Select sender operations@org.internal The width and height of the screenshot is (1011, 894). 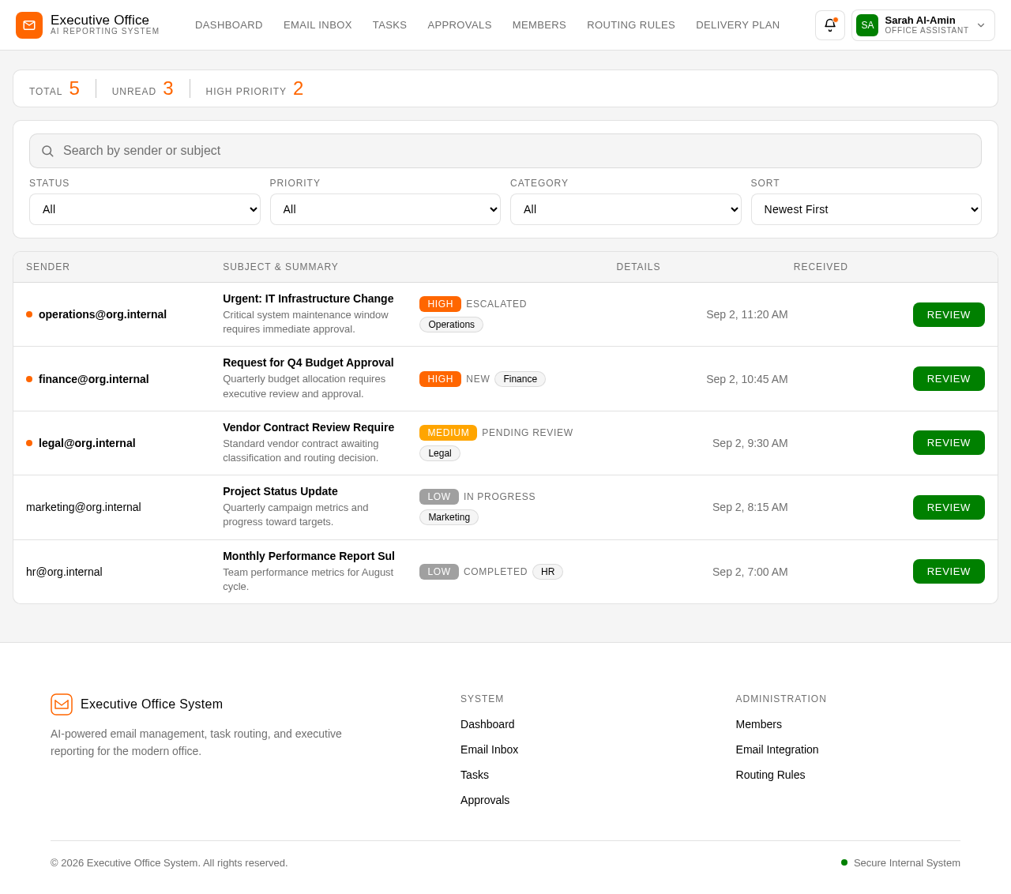point(103,314)
